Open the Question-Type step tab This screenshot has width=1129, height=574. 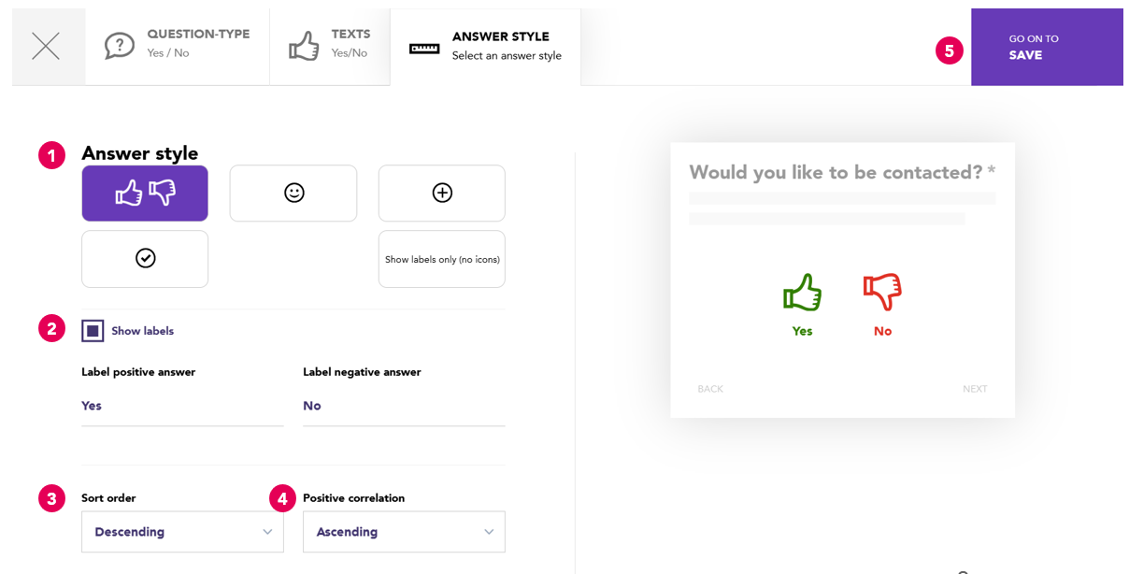178,47
